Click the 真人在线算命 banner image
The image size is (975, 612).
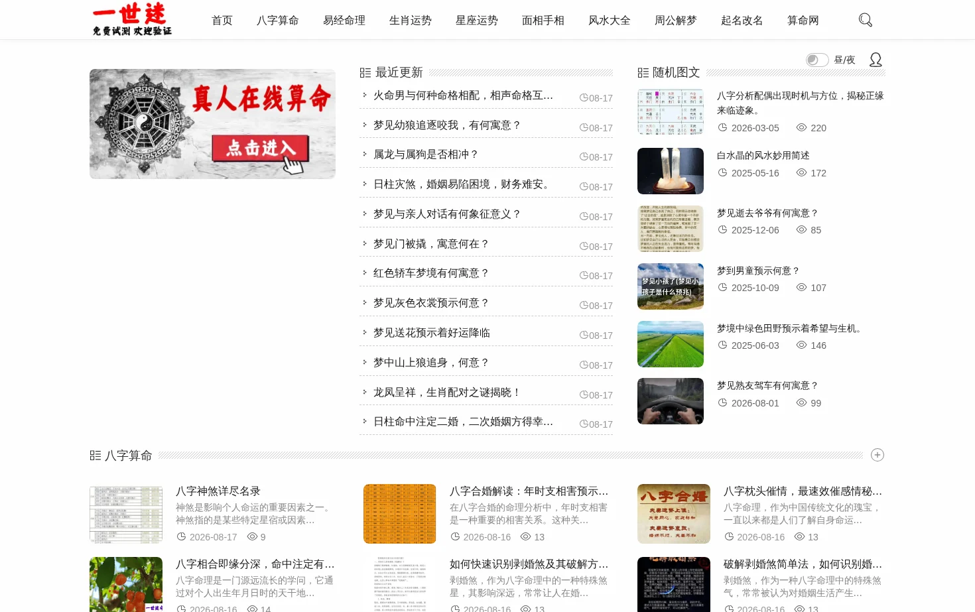(x=212, y=124)
